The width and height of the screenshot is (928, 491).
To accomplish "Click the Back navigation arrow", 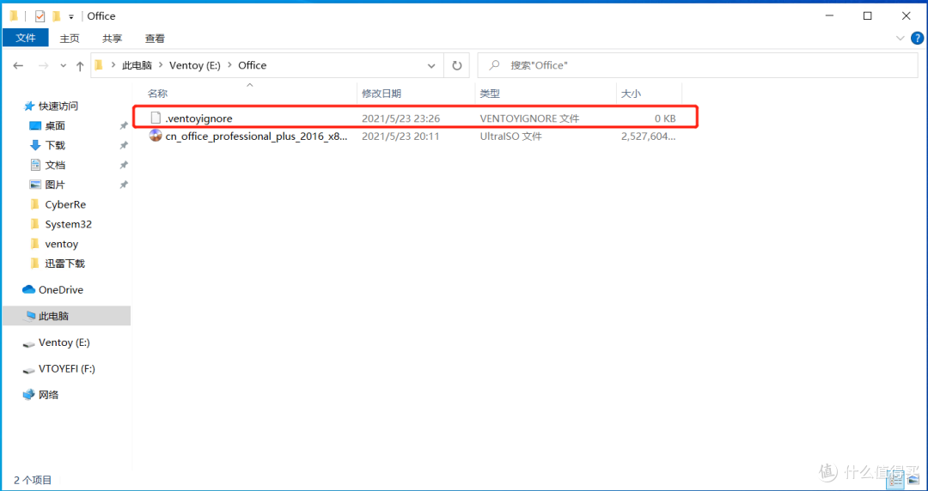I will pyautogui.click(x=18, y=66).
